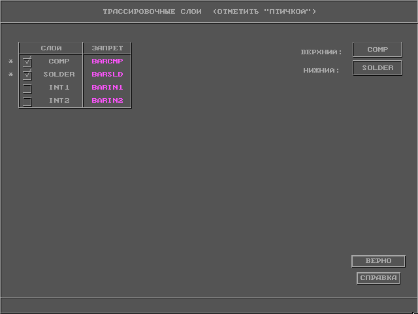Enable the INT2 layer checkbox
Screen dimensions: 418x314
click(x=27, y=102)
